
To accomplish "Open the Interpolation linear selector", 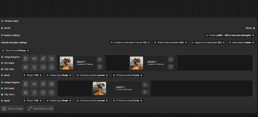I will 241,42.
